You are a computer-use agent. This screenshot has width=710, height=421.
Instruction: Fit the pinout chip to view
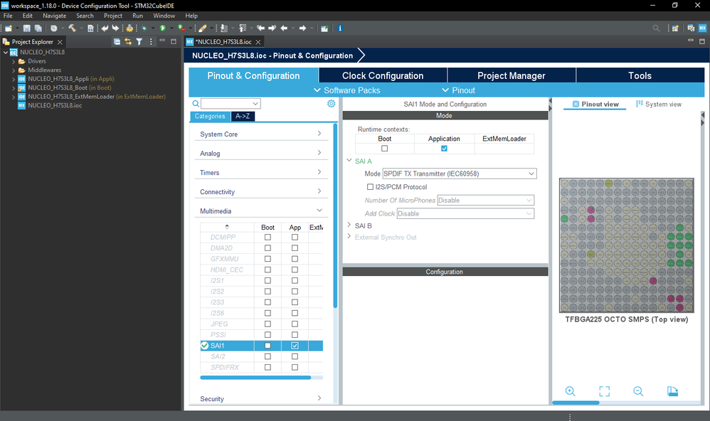(x=605, y=391)
